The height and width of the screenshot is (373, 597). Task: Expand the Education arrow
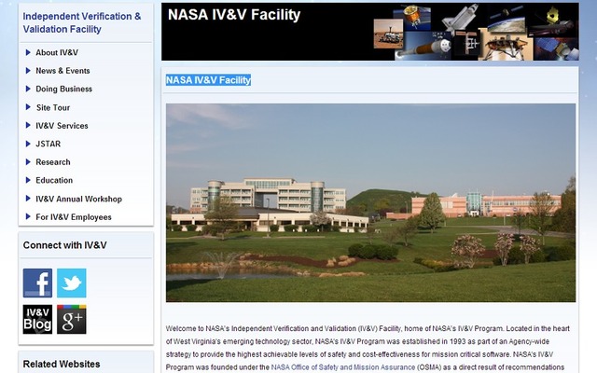tap(28, 180)
